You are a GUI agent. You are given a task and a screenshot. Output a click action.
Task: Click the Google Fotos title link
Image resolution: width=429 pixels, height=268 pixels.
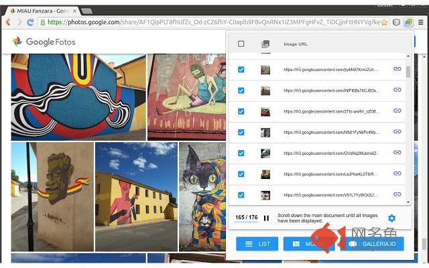click(51, 42)
